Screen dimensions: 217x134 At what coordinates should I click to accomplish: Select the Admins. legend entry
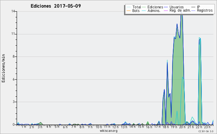click(x=151, y=11)
